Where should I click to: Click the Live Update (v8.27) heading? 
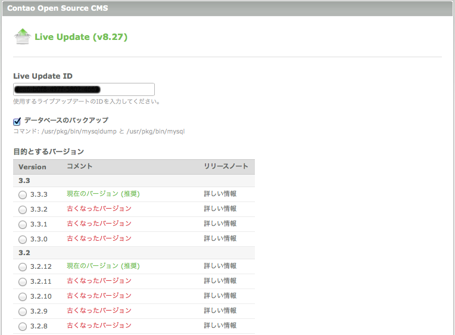click(x=81, y=37)
